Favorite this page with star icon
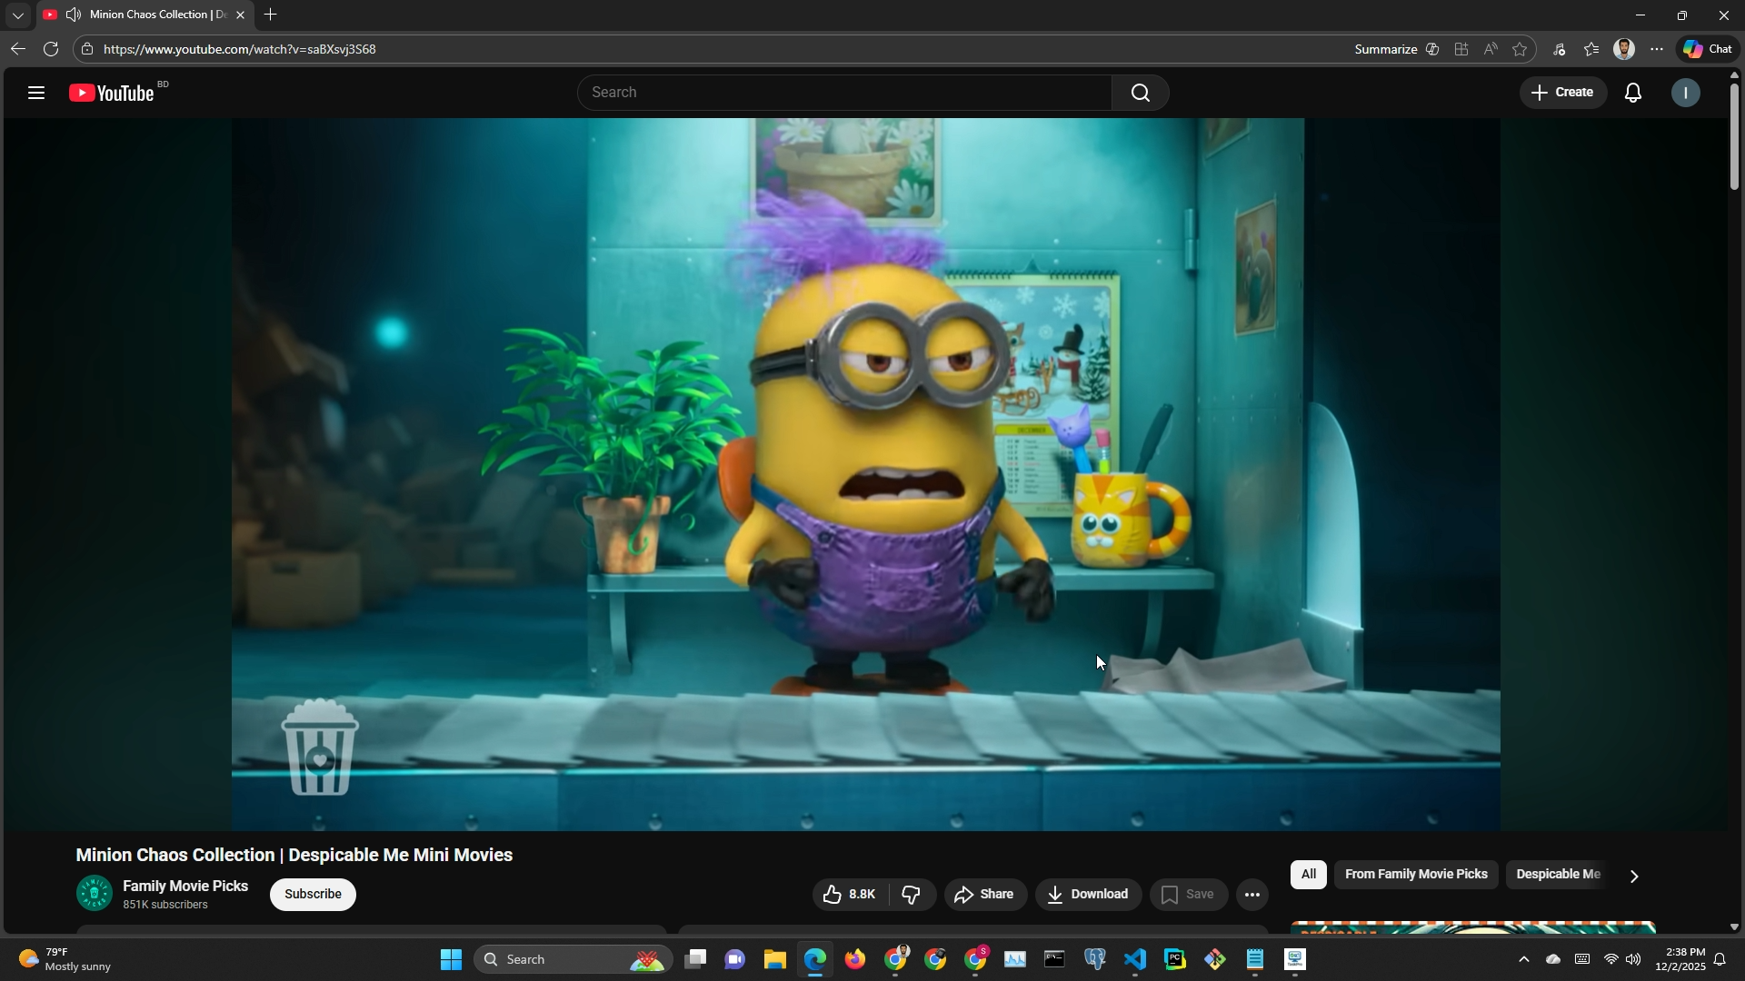 1520,49
